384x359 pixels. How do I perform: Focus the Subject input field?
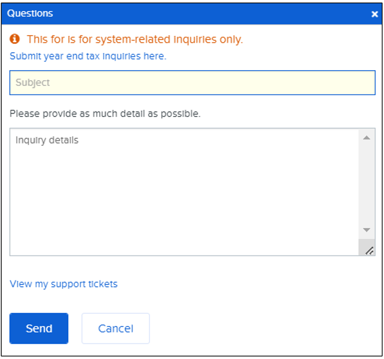tap(192, 83)
